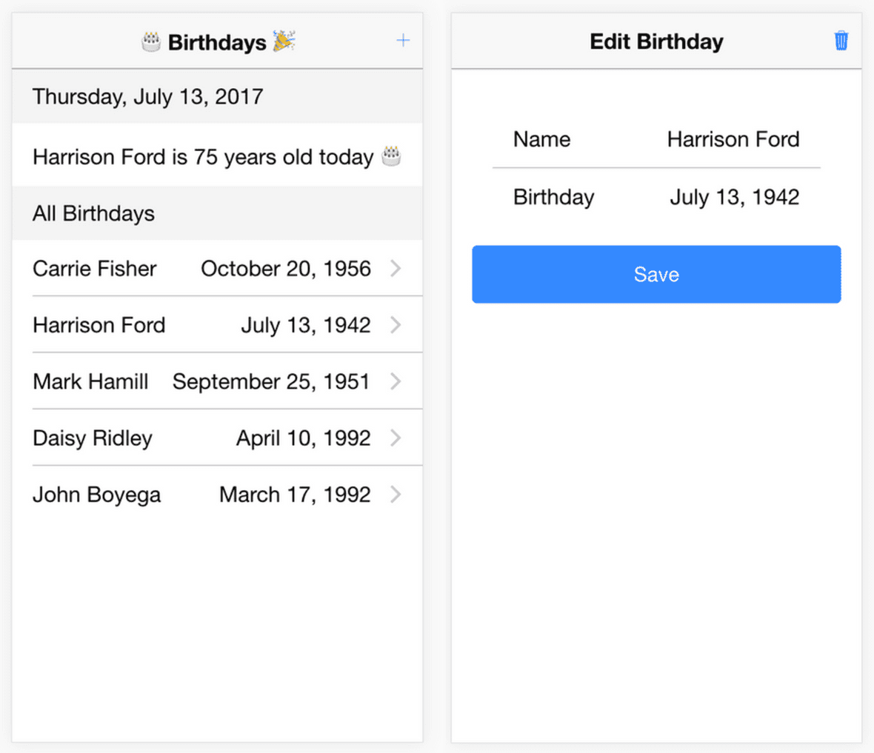The height and width of the screenshot is (753, 874).
Task: Tap the trash icon to delete birthday
Action: (841, 41)
